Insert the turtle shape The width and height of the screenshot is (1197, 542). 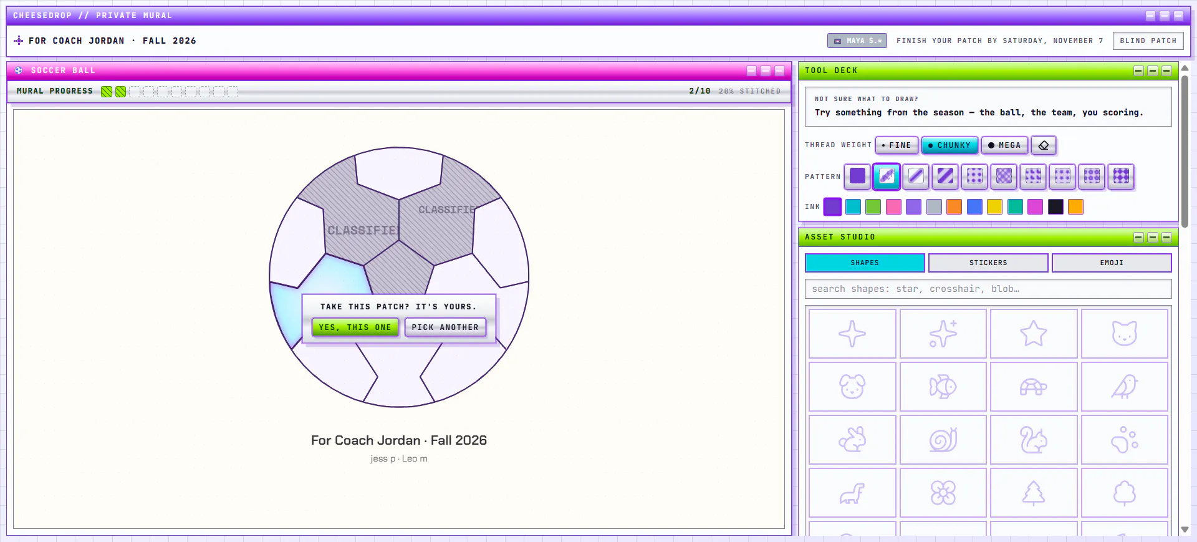pos(1034,387)
